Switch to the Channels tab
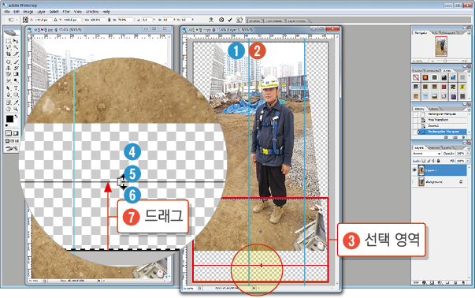This screenshot has width=475, height=298. click(434, 147)
